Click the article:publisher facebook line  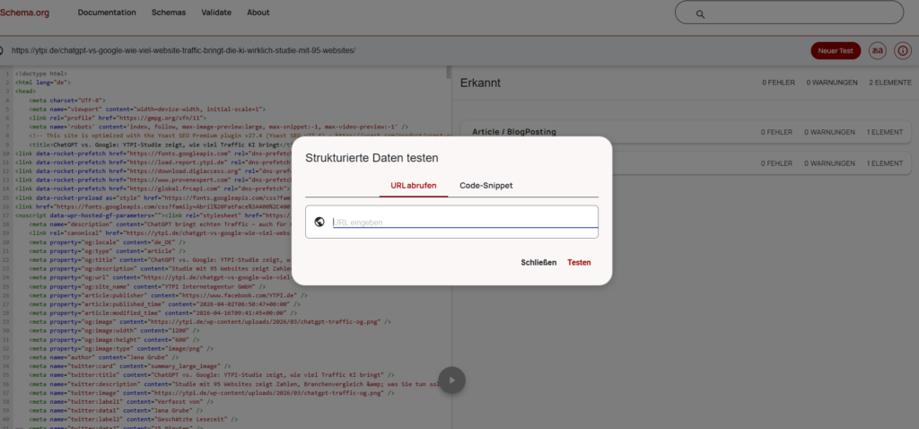point(168,296)
